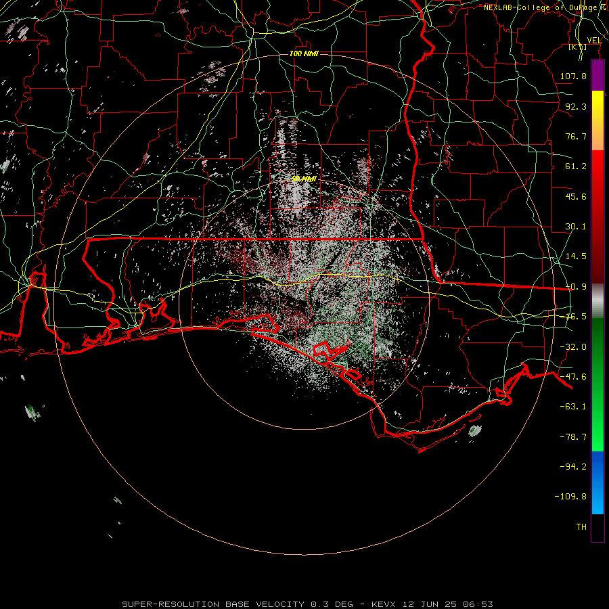This screenshot has height=609, width=609.
Task: Click the 14.5 velocity scale value
Action: [576, 256]
